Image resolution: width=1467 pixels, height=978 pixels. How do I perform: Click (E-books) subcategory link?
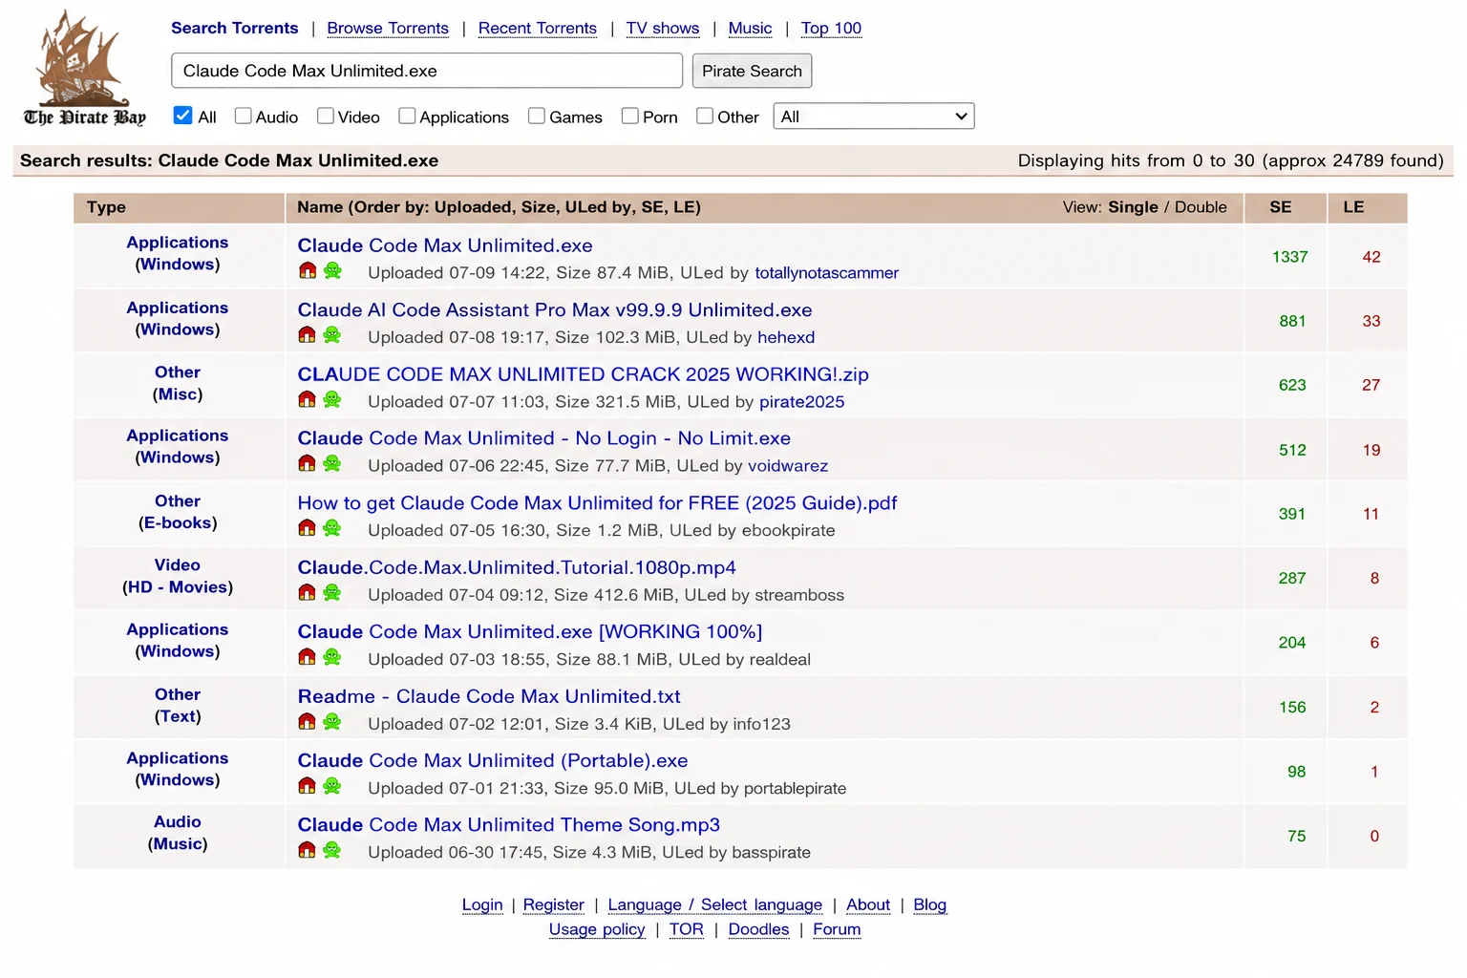point(178,523)
